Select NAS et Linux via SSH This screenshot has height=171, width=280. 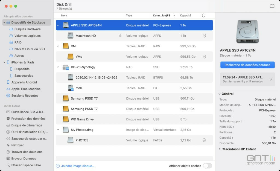point(30,49)
